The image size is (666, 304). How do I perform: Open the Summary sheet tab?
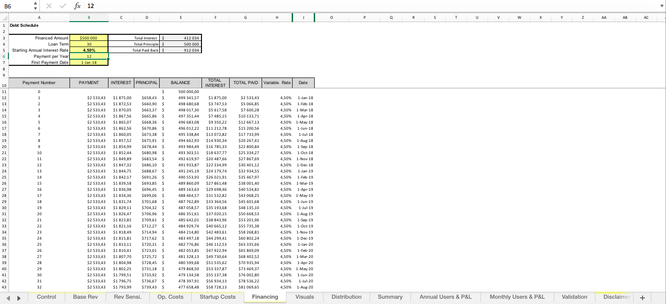pyautogui.click(x=390, y=297)
